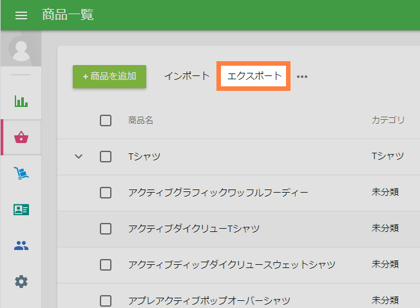Click the user profile avatar
Image resolution: width=420 pixels, height=308 pixels.
coord(21,48)
